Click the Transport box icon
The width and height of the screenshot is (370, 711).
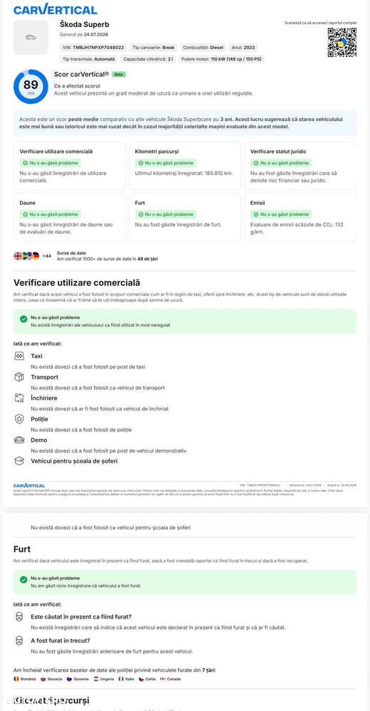19,376
